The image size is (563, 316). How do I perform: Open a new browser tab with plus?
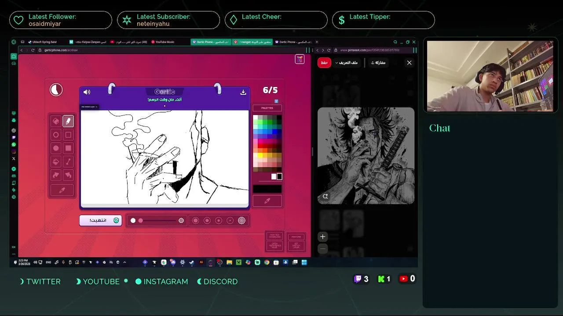[317, 42]
